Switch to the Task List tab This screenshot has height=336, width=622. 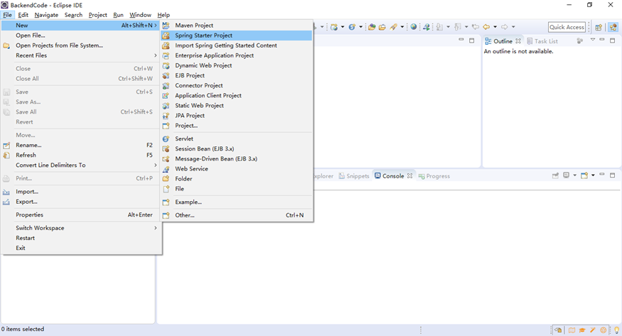(x=542, y=41)
